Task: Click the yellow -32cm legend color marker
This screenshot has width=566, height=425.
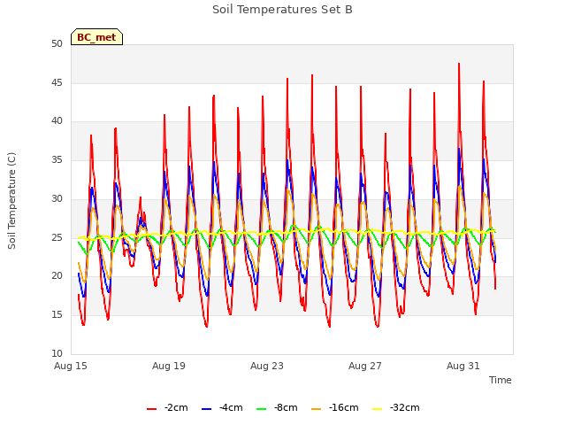Action: (378, 409)
